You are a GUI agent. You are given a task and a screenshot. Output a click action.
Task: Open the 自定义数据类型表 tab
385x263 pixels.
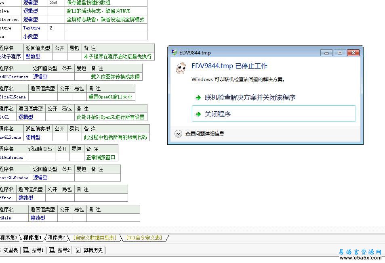point(95,238)
